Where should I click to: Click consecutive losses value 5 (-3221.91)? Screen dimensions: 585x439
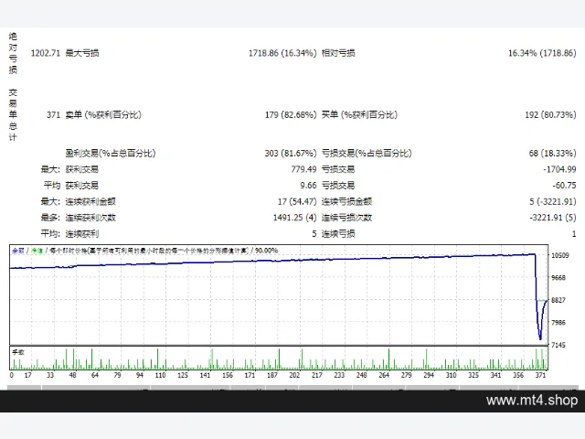[x=552, y=201]
